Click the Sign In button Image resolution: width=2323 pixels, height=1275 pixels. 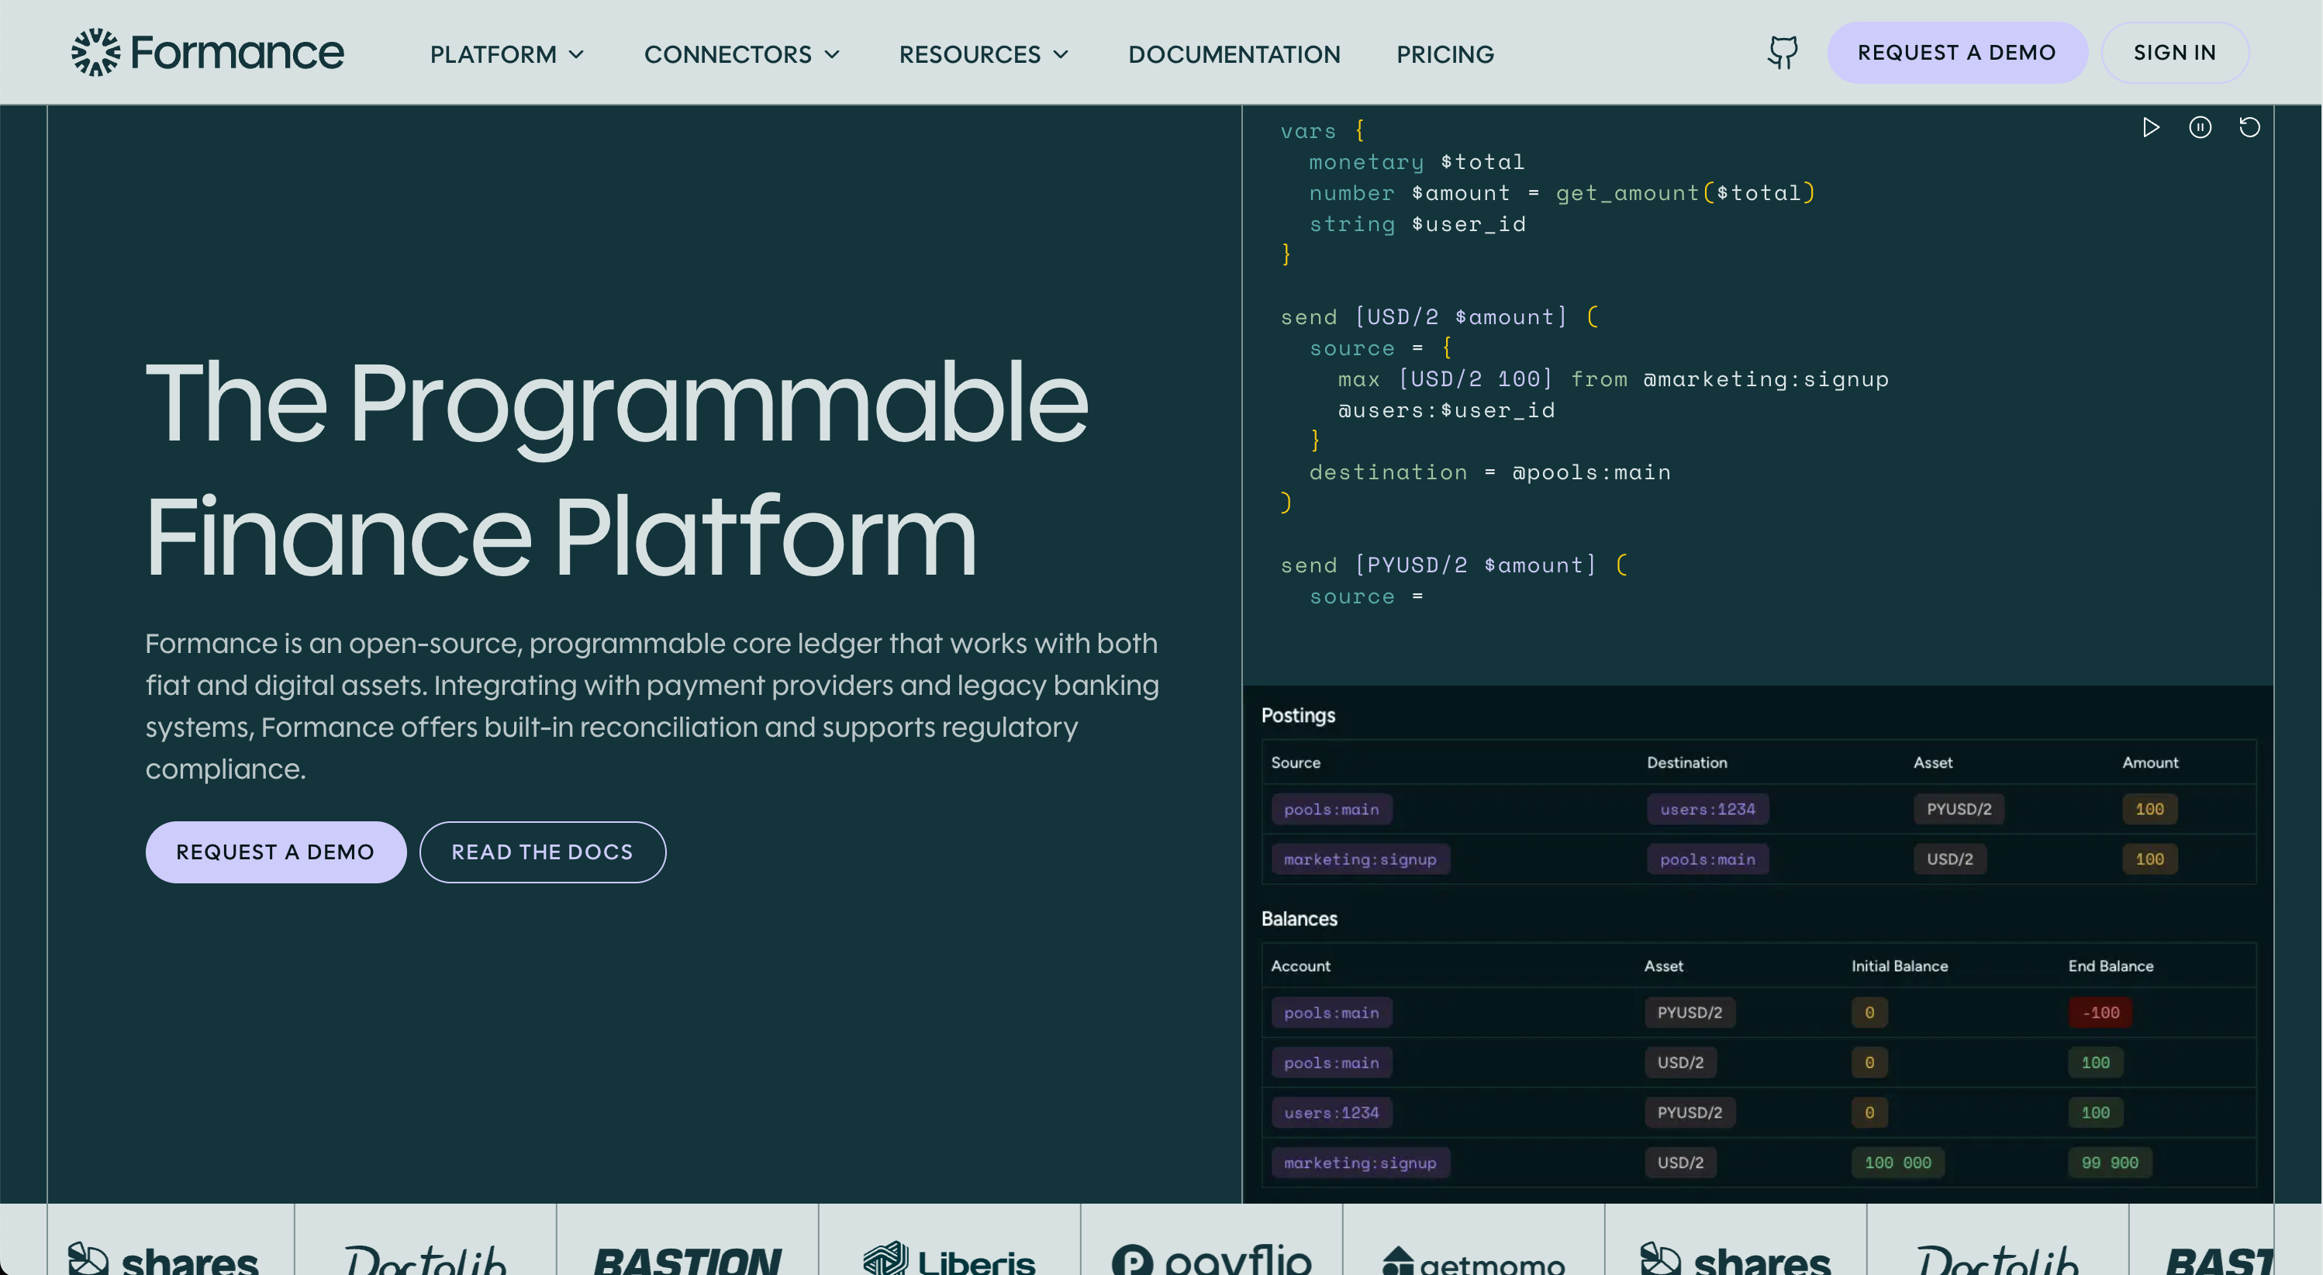click(x=2174, y=52)
